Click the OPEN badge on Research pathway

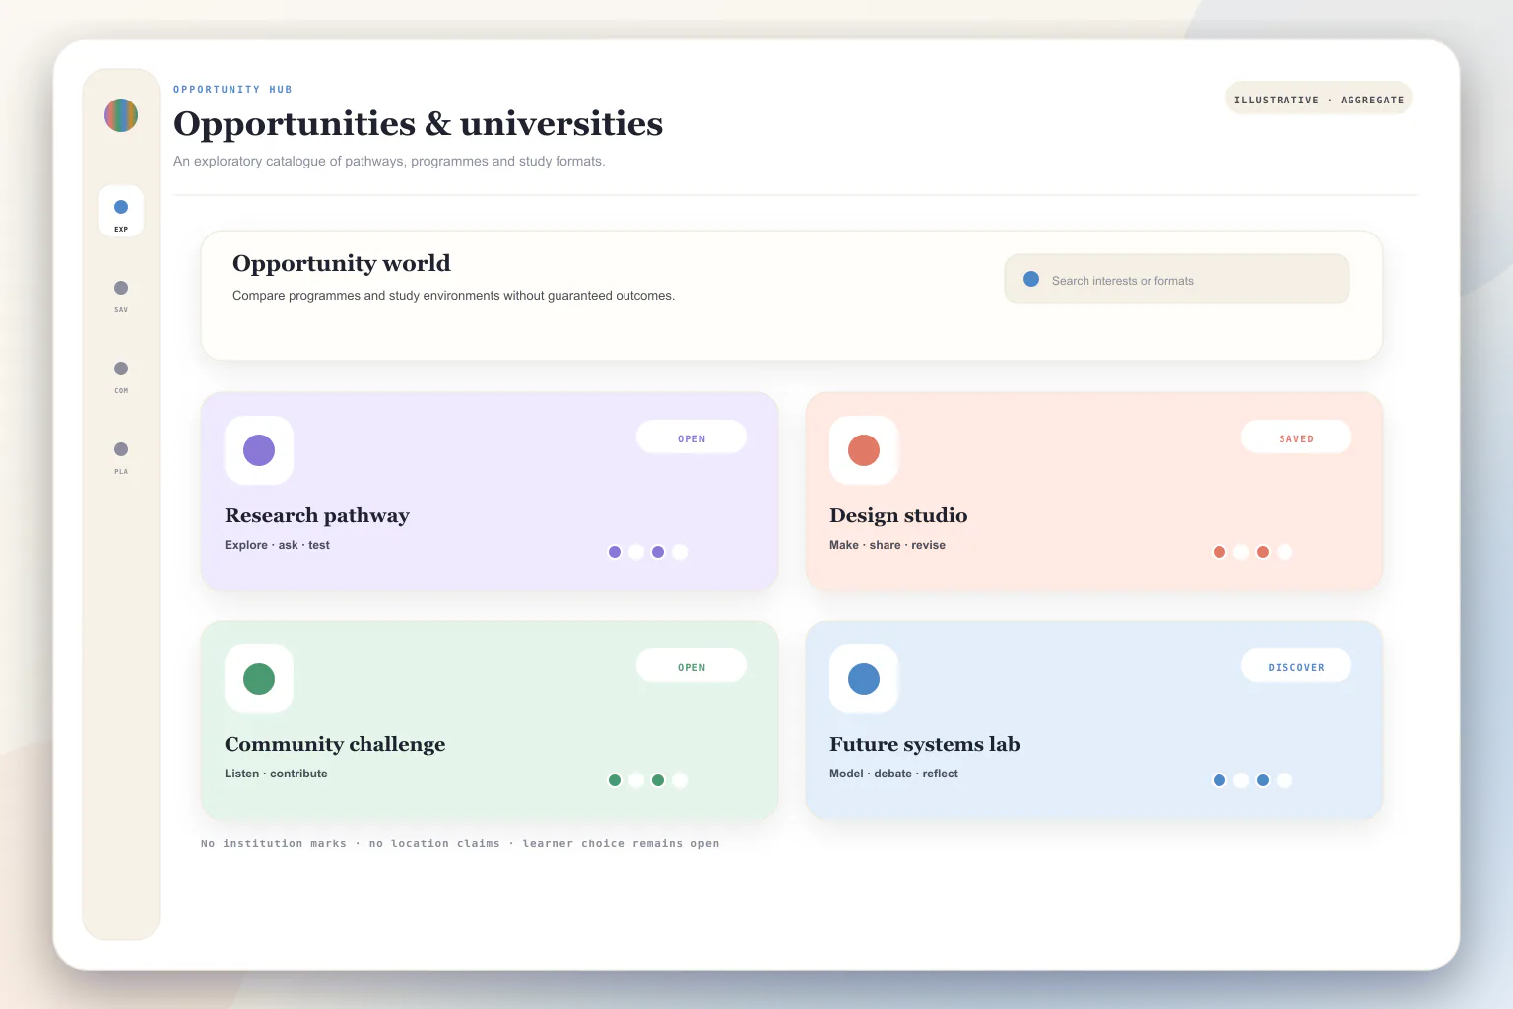pyautogui.click(x=691, y=437)
